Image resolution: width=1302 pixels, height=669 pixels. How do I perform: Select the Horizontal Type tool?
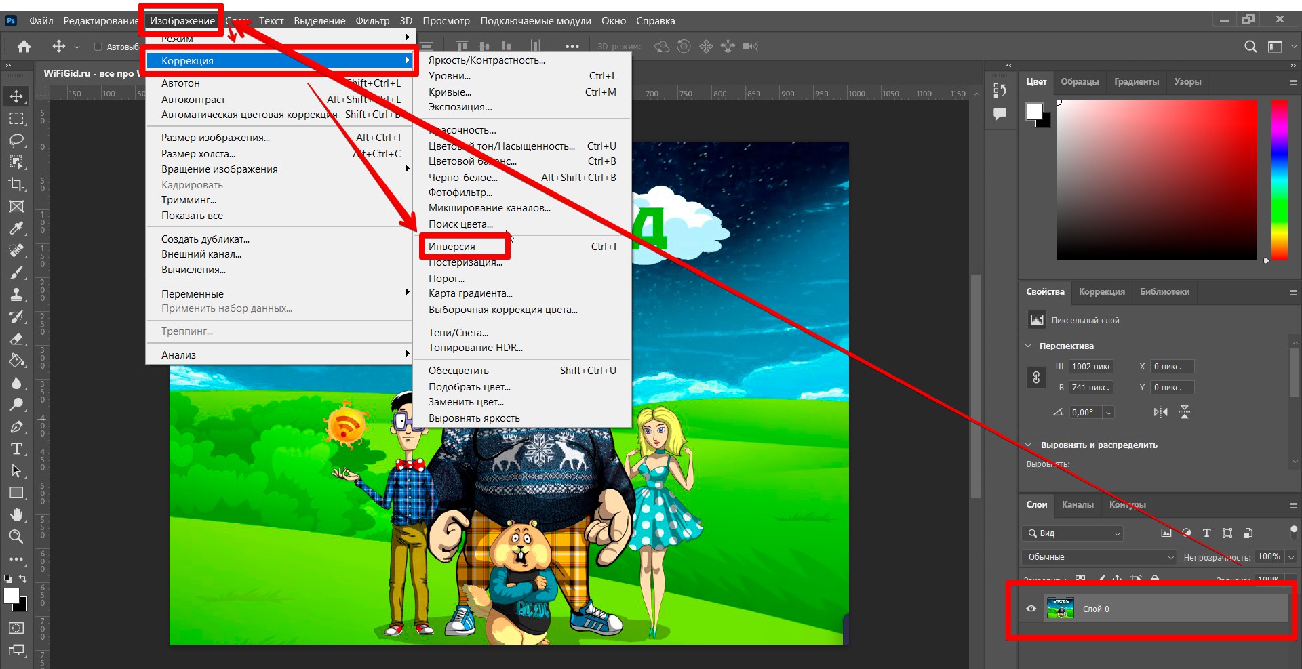tap(16, 449)
